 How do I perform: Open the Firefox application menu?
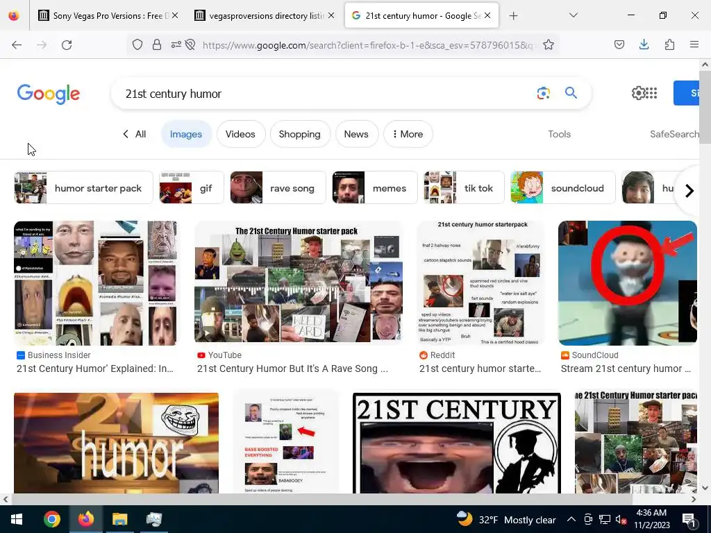pos(694,45)
